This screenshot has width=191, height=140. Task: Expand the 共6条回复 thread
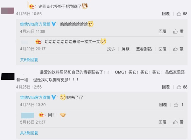tap(29, 60)
